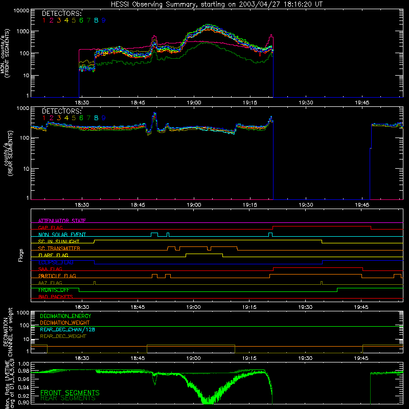Click detector 1 legend number in front segments plot
Image resolution: width=409 pixels, height=409 pixels.
coord(44,20)
